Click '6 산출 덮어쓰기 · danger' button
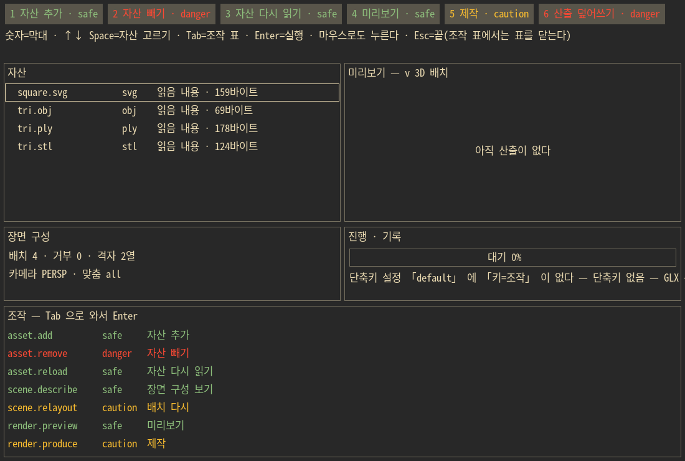Viewport: 685px width, 461px height. pyautogui.click(x=602, y=14)
